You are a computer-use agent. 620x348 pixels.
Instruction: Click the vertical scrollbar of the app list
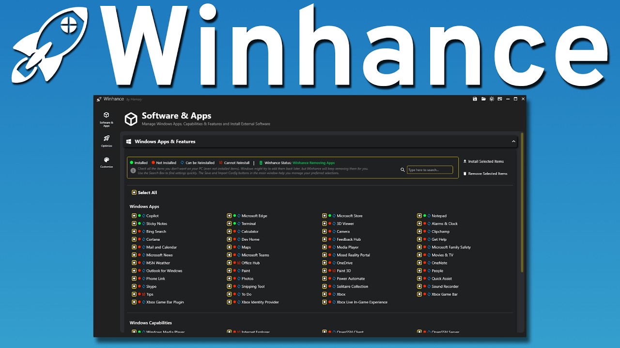[x=522, y=203]
